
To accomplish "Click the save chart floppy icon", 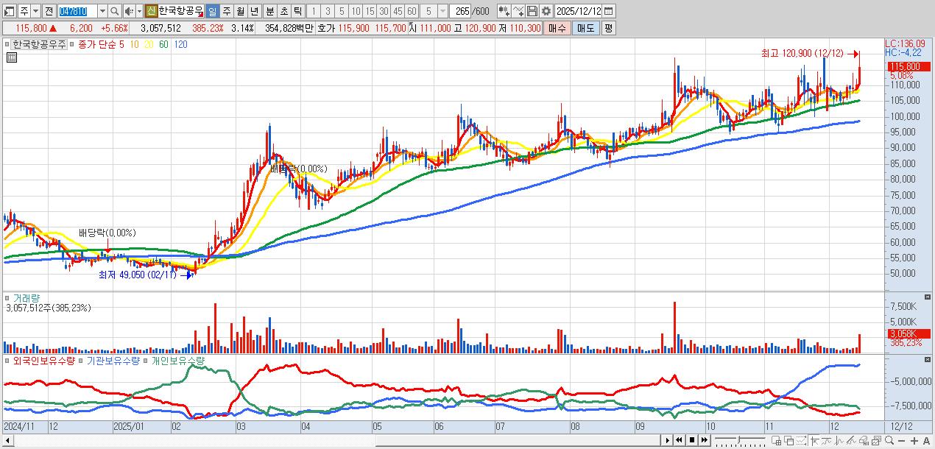I will coord(532,11).
